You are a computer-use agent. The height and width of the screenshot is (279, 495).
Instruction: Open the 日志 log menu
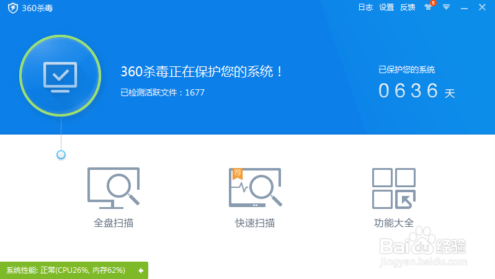click(365, 7)
